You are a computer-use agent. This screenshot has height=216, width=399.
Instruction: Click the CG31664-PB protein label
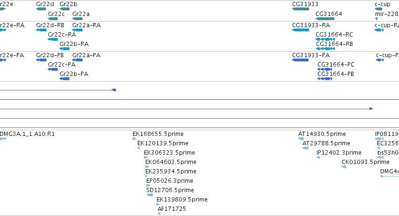pyautogui.click(x=336, y=74)
